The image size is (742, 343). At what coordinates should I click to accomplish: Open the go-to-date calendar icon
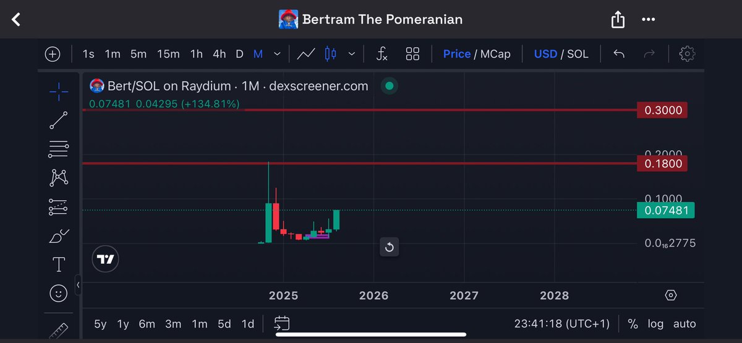282,323
